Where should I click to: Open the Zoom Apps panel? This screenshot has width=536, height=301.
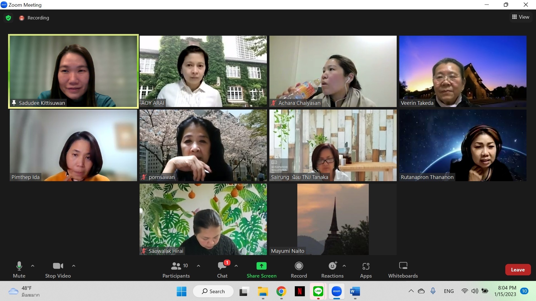click(x=366, y=270)
